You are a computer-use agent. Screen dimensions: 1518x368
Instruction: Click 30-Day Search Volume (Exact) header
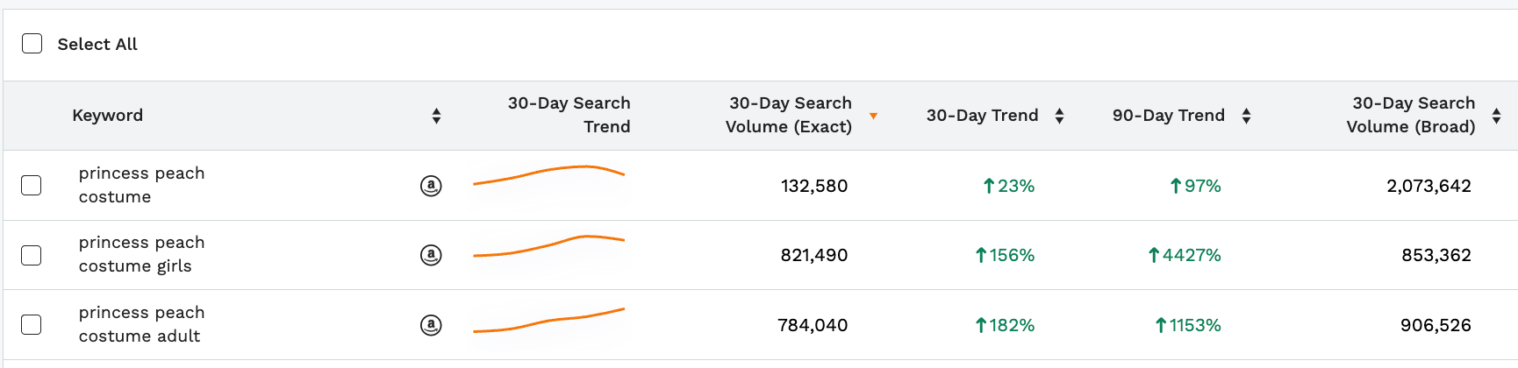click(x=789, y=115)
